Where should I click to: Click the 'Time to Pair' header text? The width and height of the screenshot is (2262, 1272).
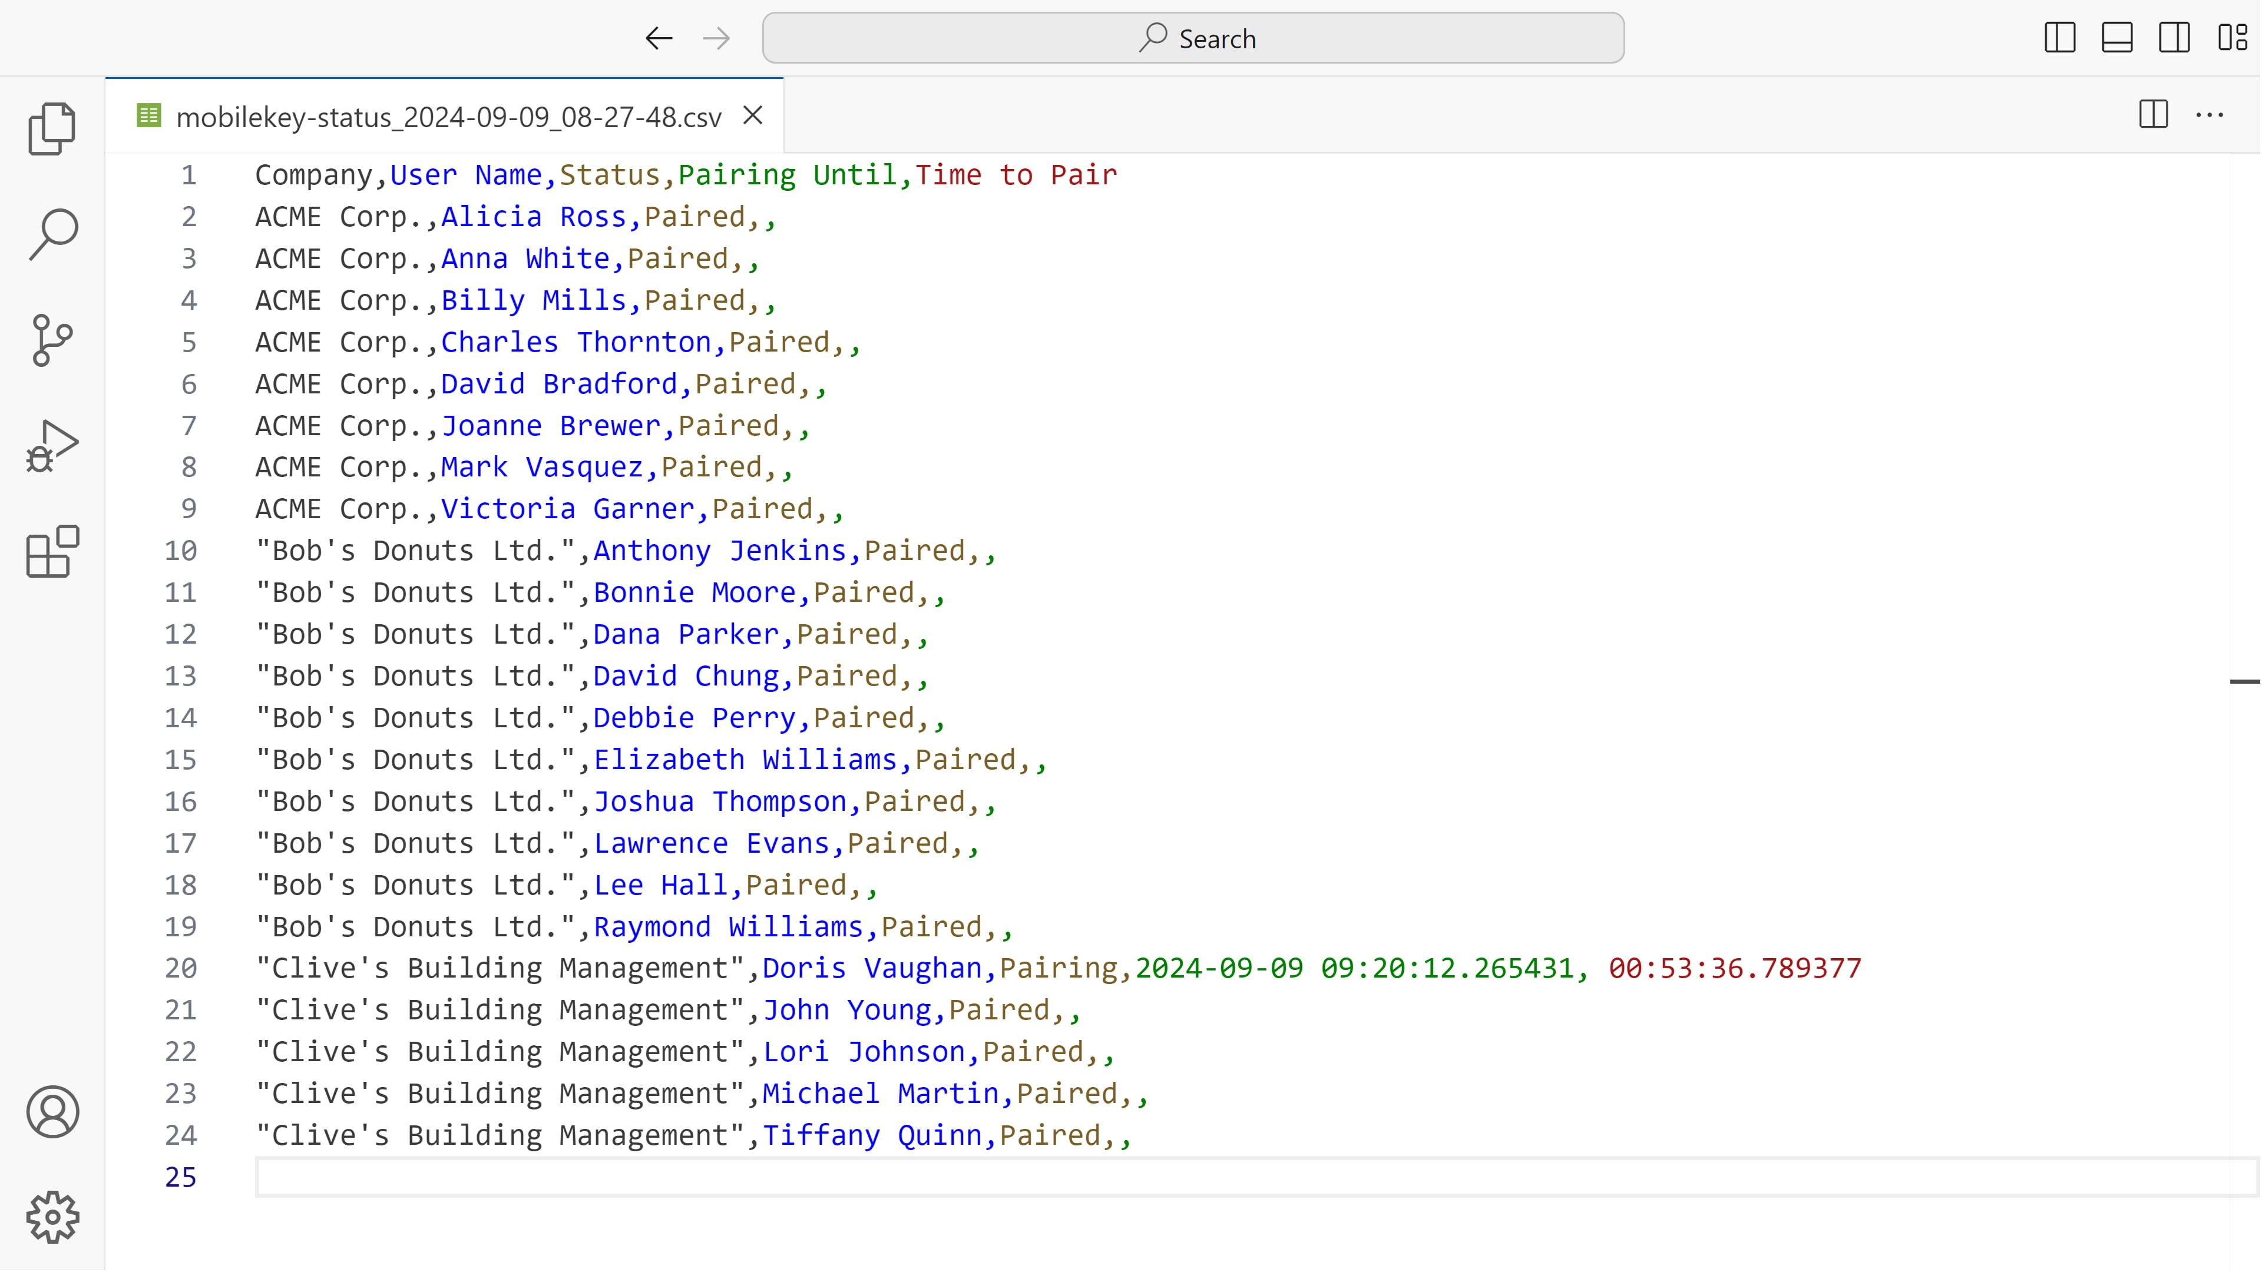point(1016,175)
